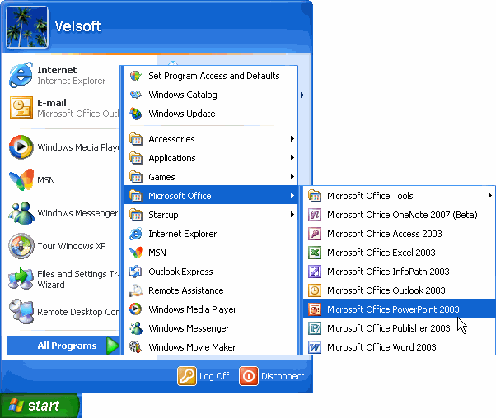496x418 pixels.
Task: Expand the Startup submenu arrow
Action: point(292,215)
